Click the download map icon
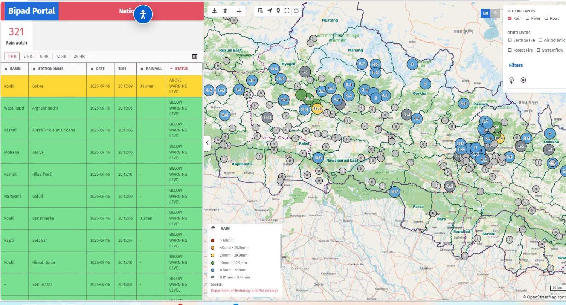Image resolution: width=566 pixels, height=305 pixels. [214, 11]
